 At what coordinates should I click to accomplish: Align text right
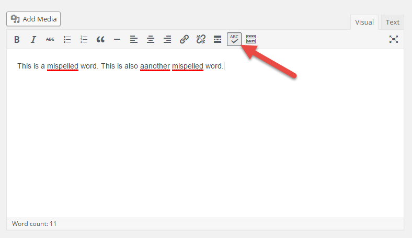coord(167,39)
